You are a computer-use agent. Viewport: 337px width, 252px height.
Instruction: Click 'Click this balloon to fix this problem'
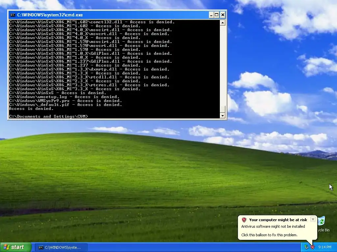point(269,235)
